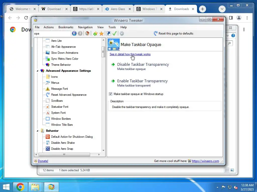This screenshot has width=257, height=192.
Task: Click the grayed forward arrow in Winaero toolbar
Action: 80,33
